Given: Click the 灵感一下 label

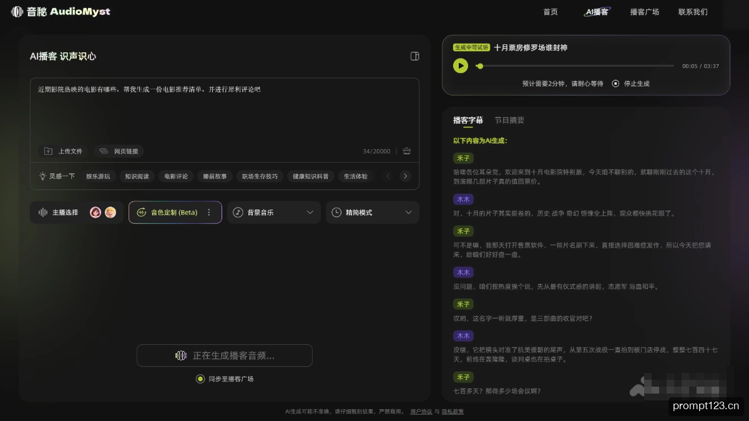Looking at the screenshot, I should click(x=62, y=177).
